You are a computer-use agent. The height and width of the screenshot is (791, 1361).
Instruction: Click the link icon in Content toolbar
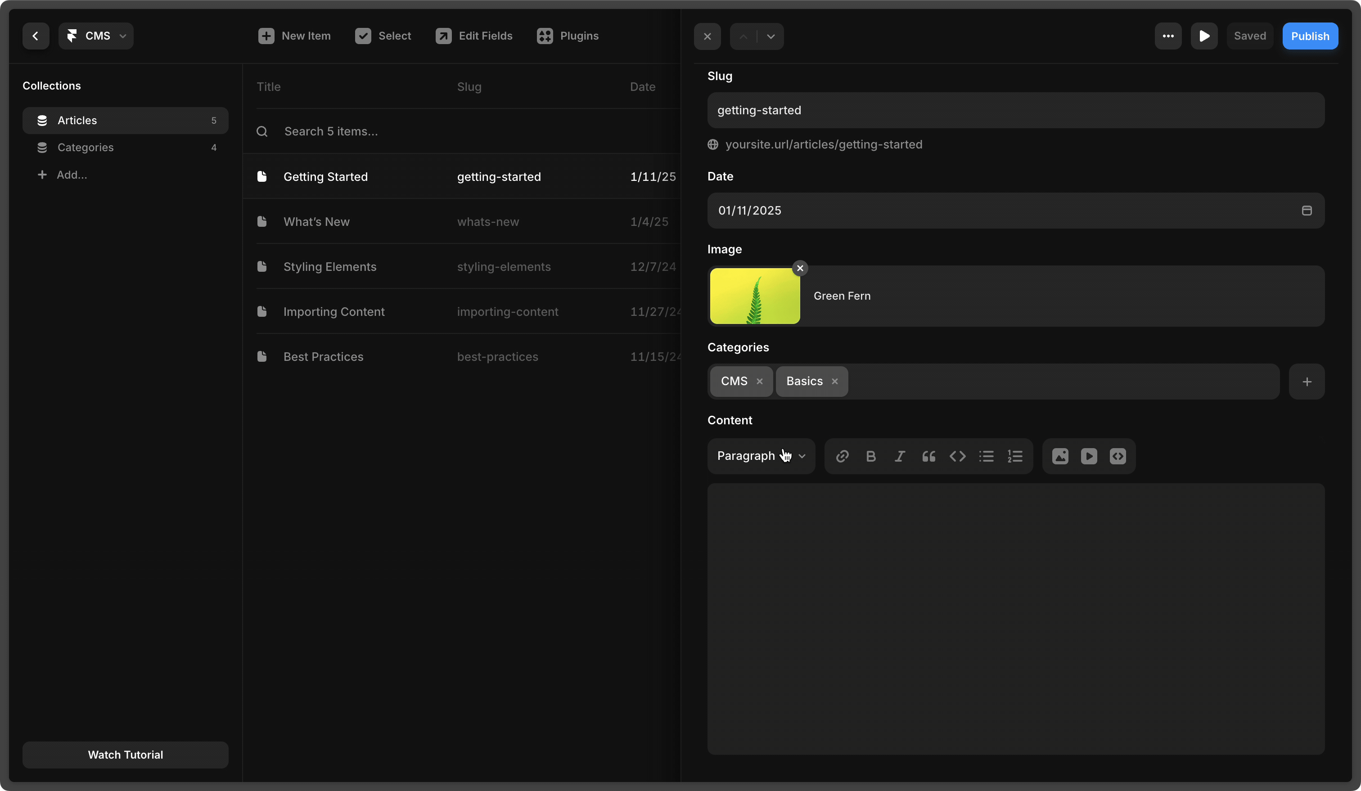(x=842, y=456)
